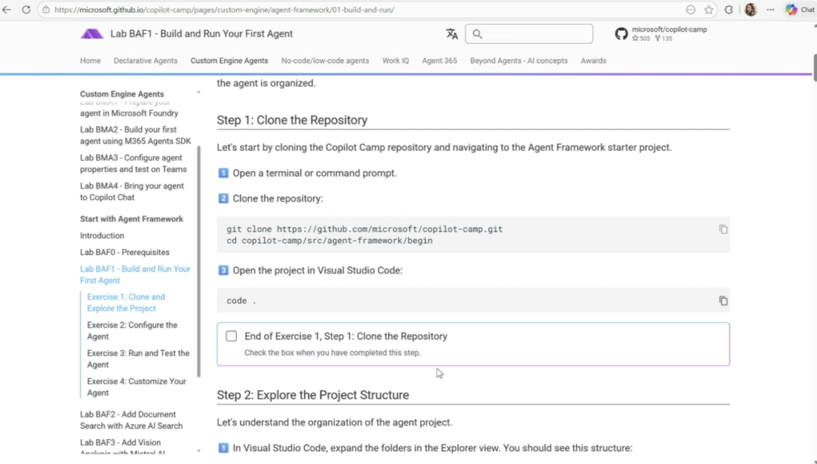Open the language translation selector icon
Image resolution: width=817 pixels, height=464 pixels.
pos(452,33)
